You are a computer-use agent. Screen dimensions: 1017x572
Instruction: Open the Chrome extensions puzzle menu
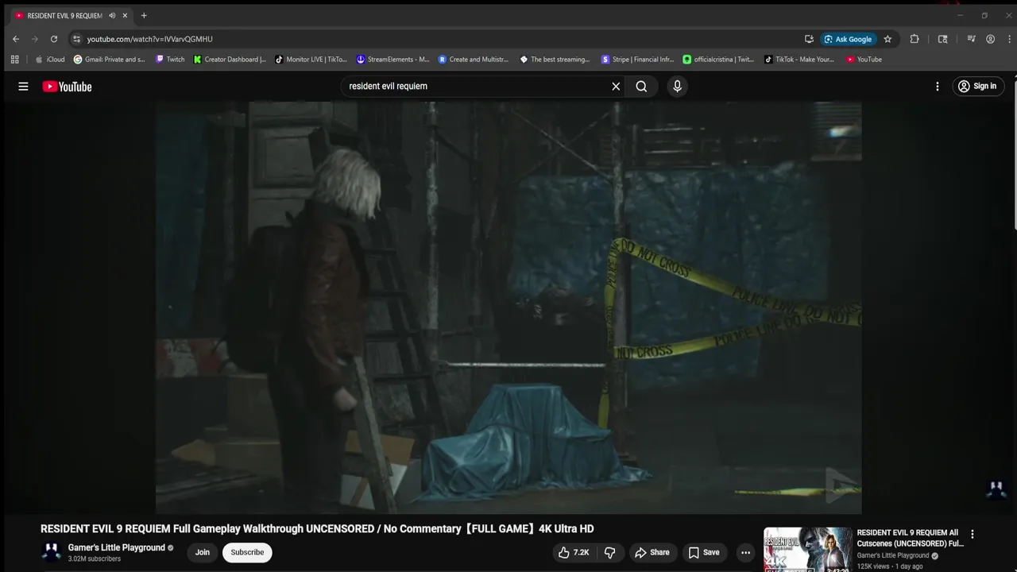pos(915,39)
